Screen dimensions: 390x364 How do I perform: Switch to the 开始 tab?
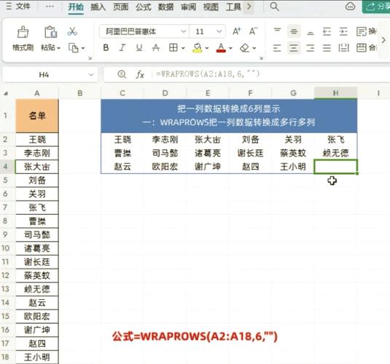[76, 7]
